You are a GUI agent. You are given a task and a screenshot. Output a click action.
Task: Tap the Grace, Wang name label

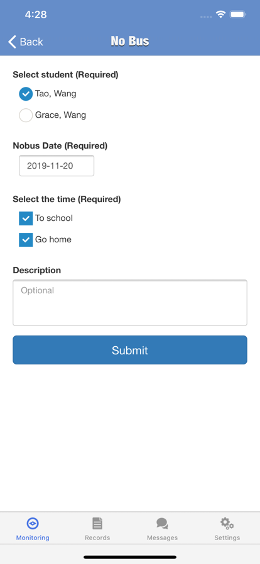click(x=60, y=115)
